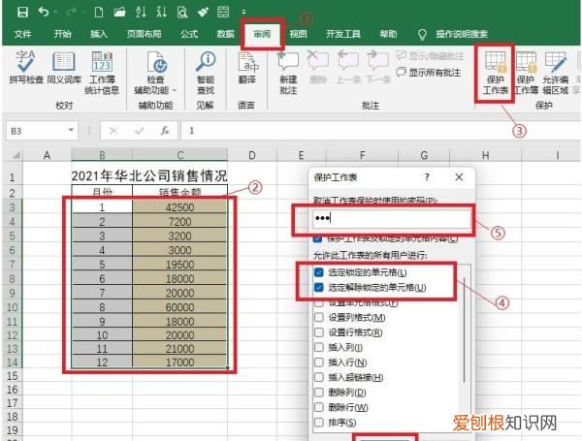Open the customize quick access toolbar dropdown
582x441 pixels.
tap(243, 13)
